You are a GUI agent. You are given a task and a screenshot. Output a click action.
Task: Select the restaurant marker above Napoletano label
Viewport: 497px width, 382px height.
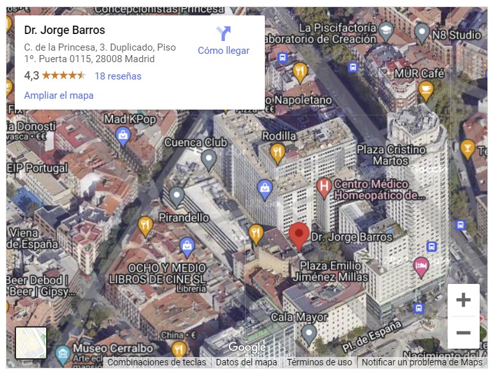point(300,73)
